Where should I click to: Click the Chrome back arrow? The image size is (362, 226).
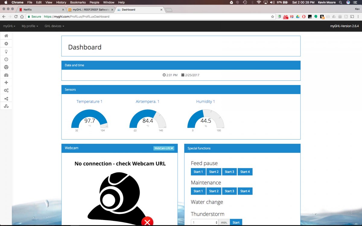coord(4,17)
